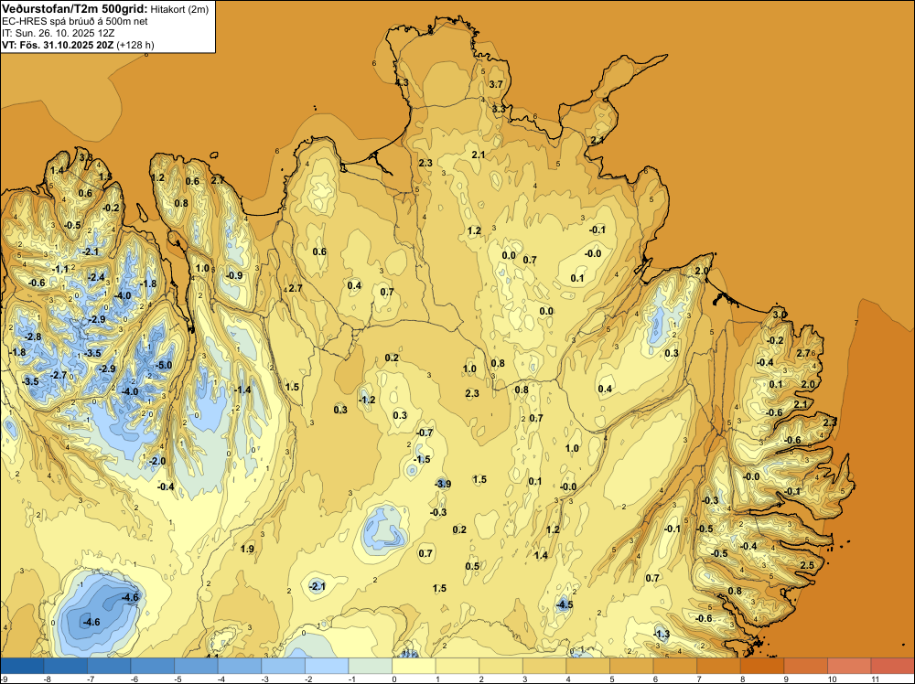Click the '1.9' temperature value
The image size is (915, 684).
[x=247, y=549]
